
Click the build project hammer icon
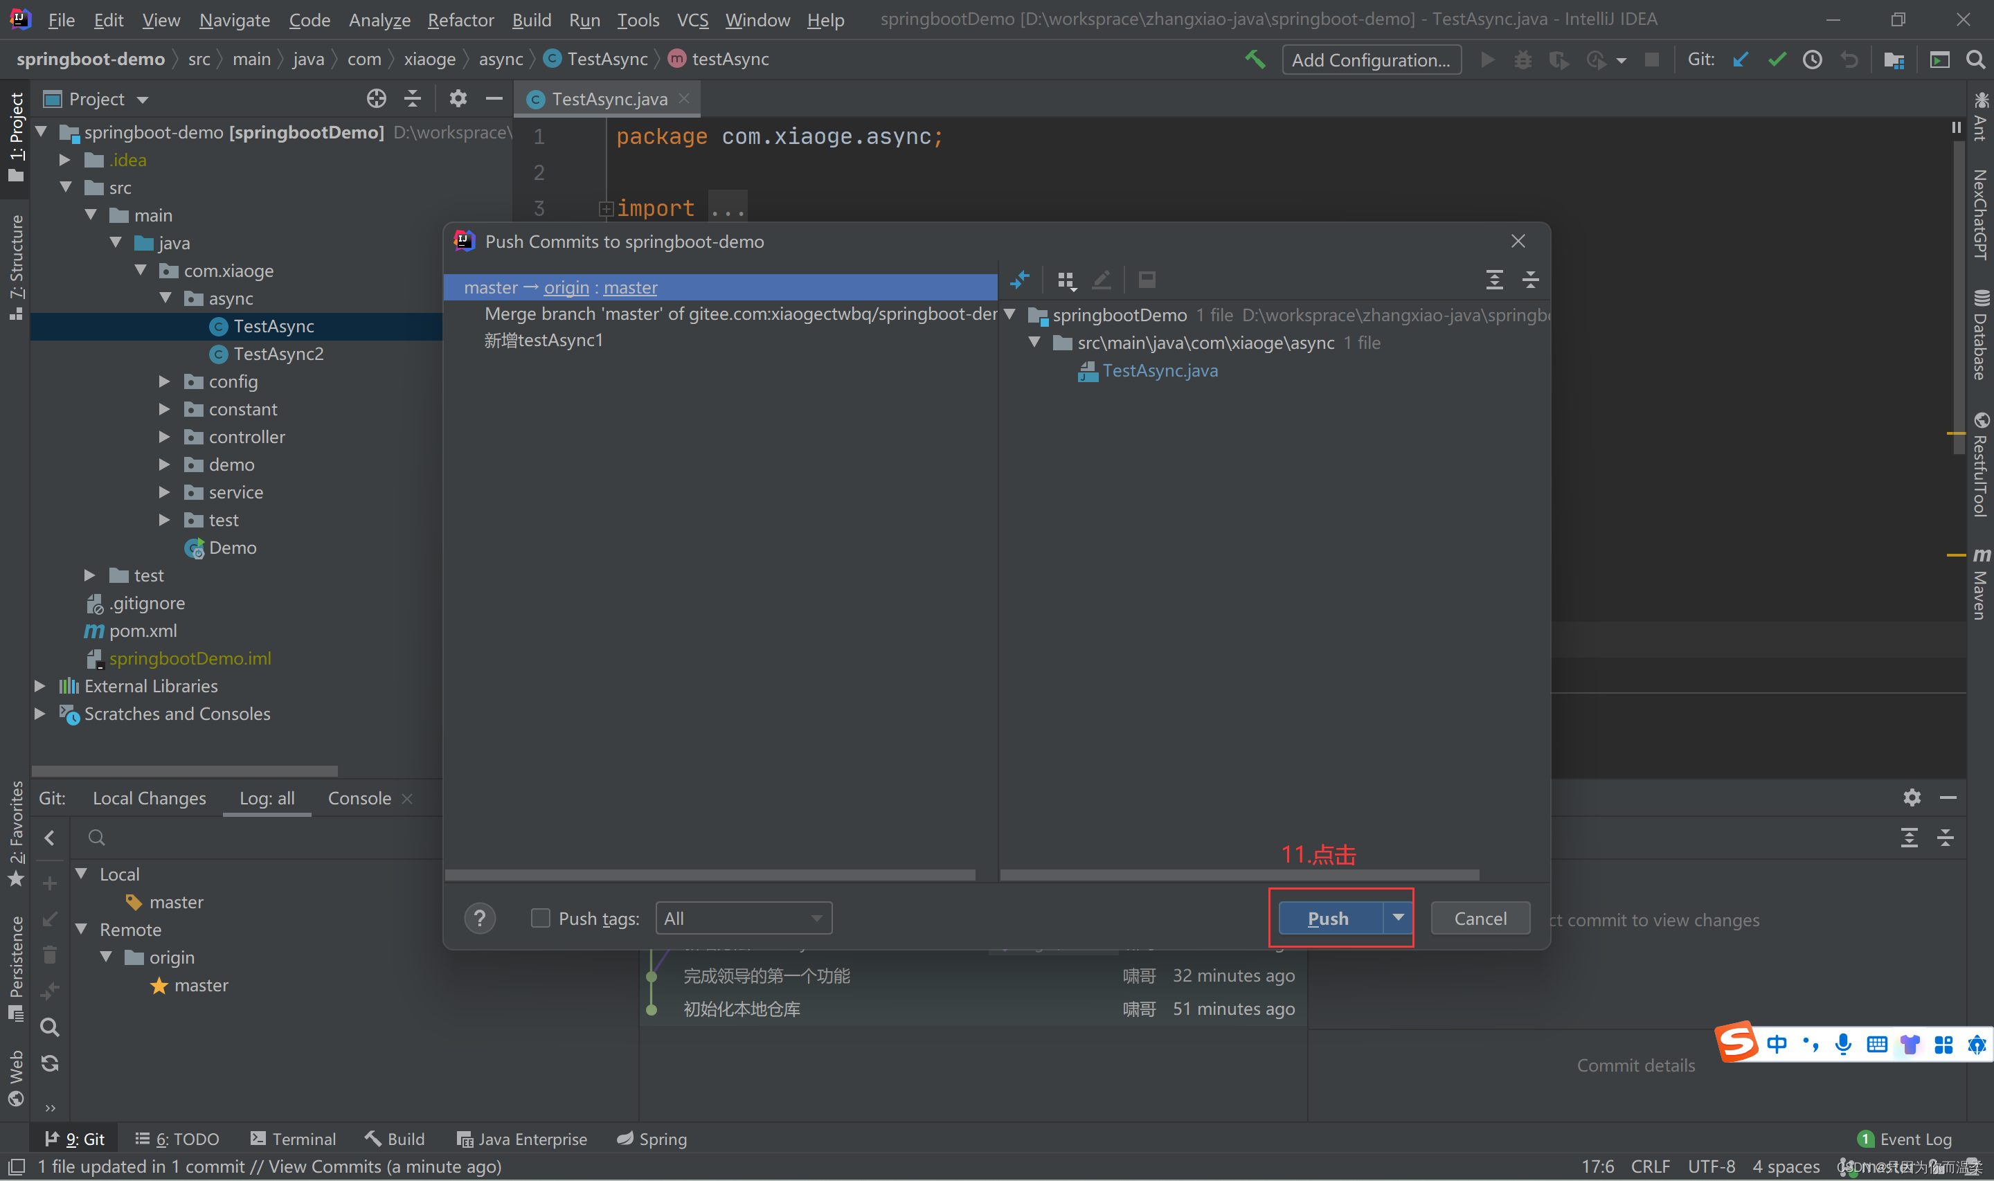1255,60
